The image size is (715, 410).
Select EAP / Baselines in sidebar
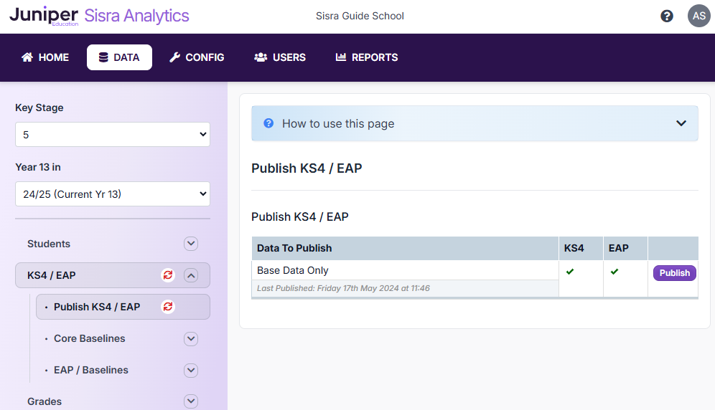tap(91, 370)
